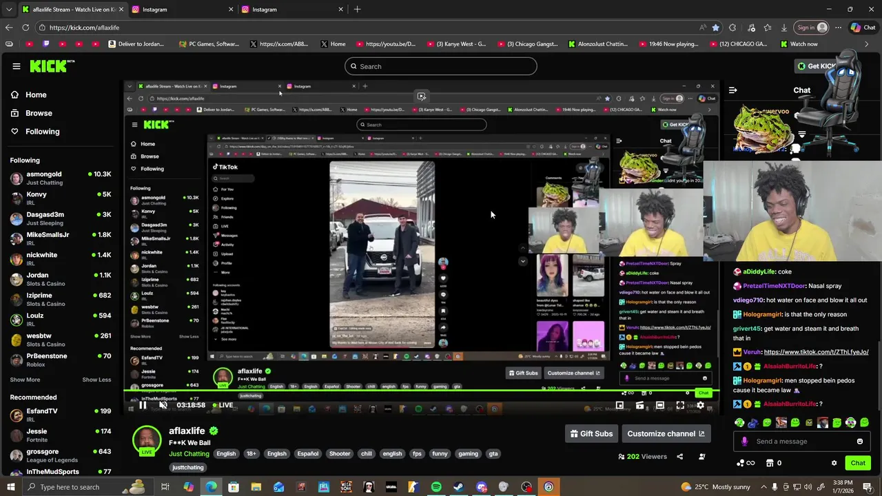Open stream player settings gear
The height and width of the screenshot is (496, 882).
pos(700,405)
